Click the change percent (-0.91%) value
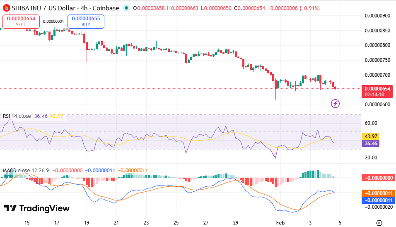 click(309, 8)
